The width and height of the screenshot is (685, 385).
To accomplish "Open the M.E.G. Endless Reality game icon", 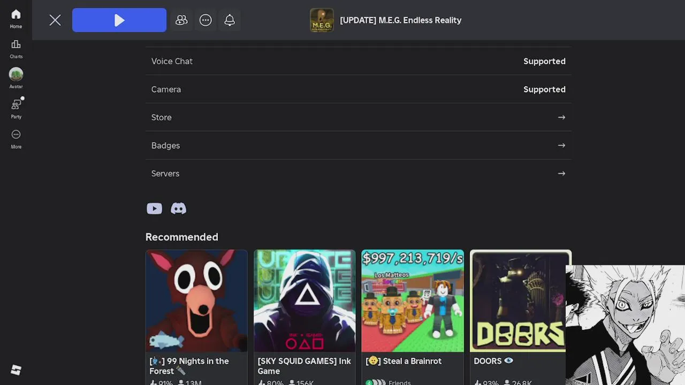I will (322, 20).
